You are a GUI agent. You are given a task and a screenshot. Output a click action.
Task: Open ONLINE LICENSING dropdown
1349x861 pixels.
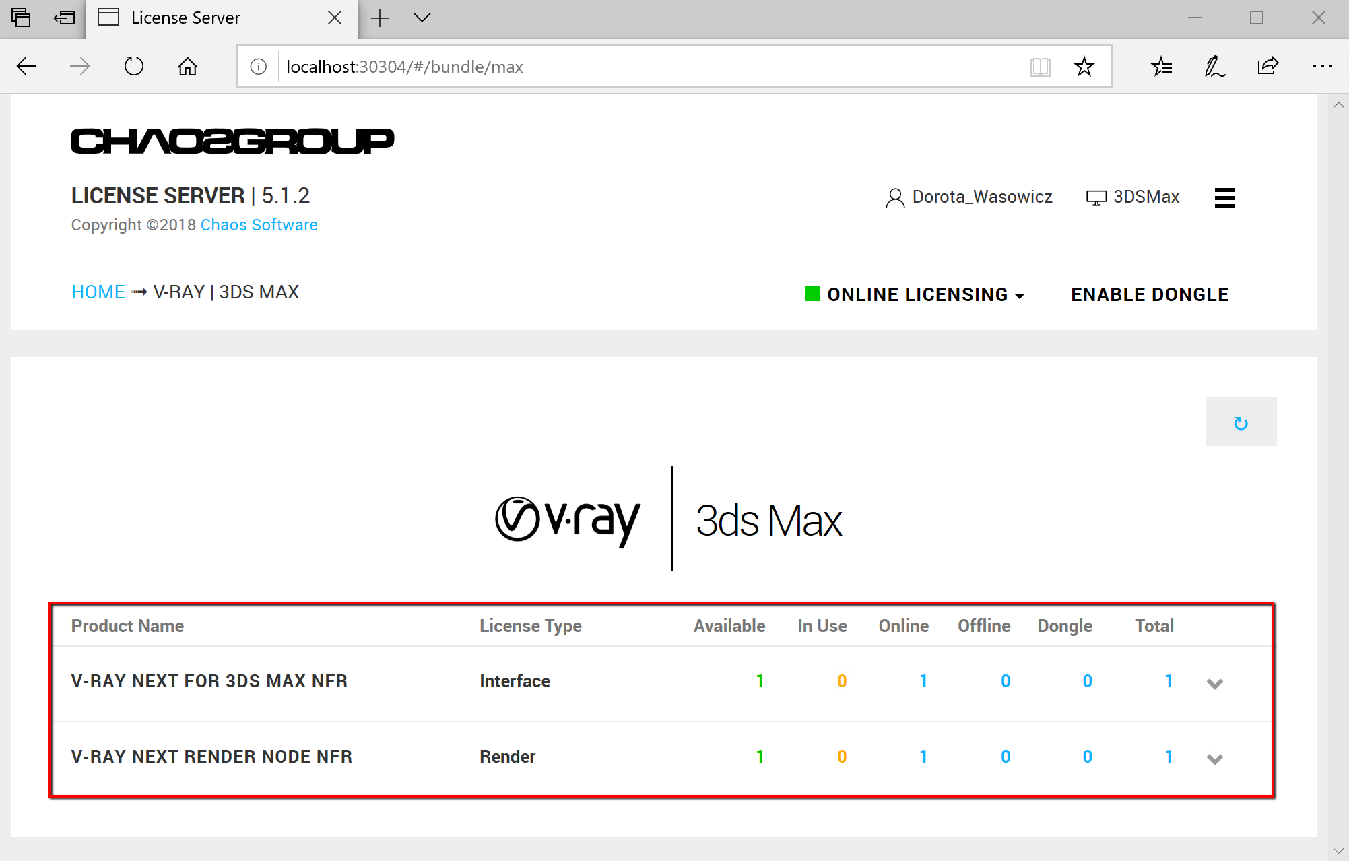pos(916,294)
